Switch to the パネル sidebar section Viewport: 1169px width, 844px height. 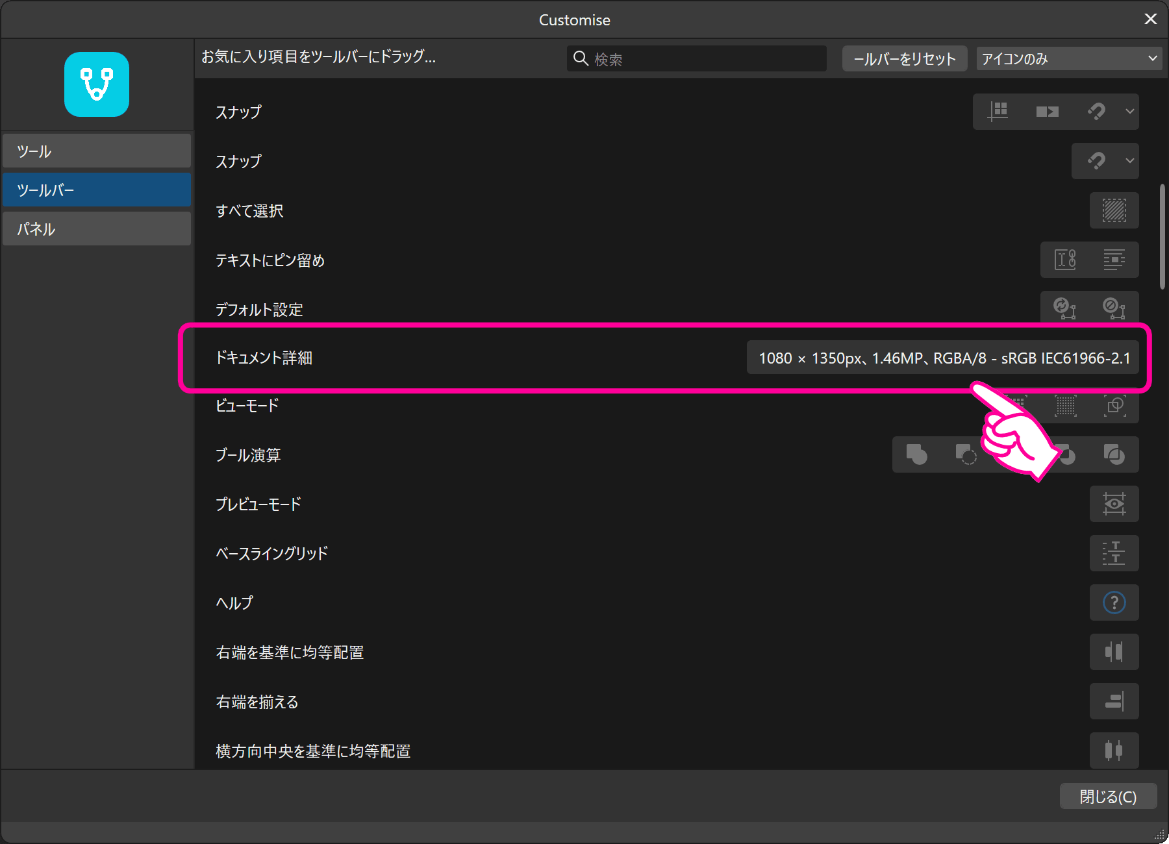[97, 229]
